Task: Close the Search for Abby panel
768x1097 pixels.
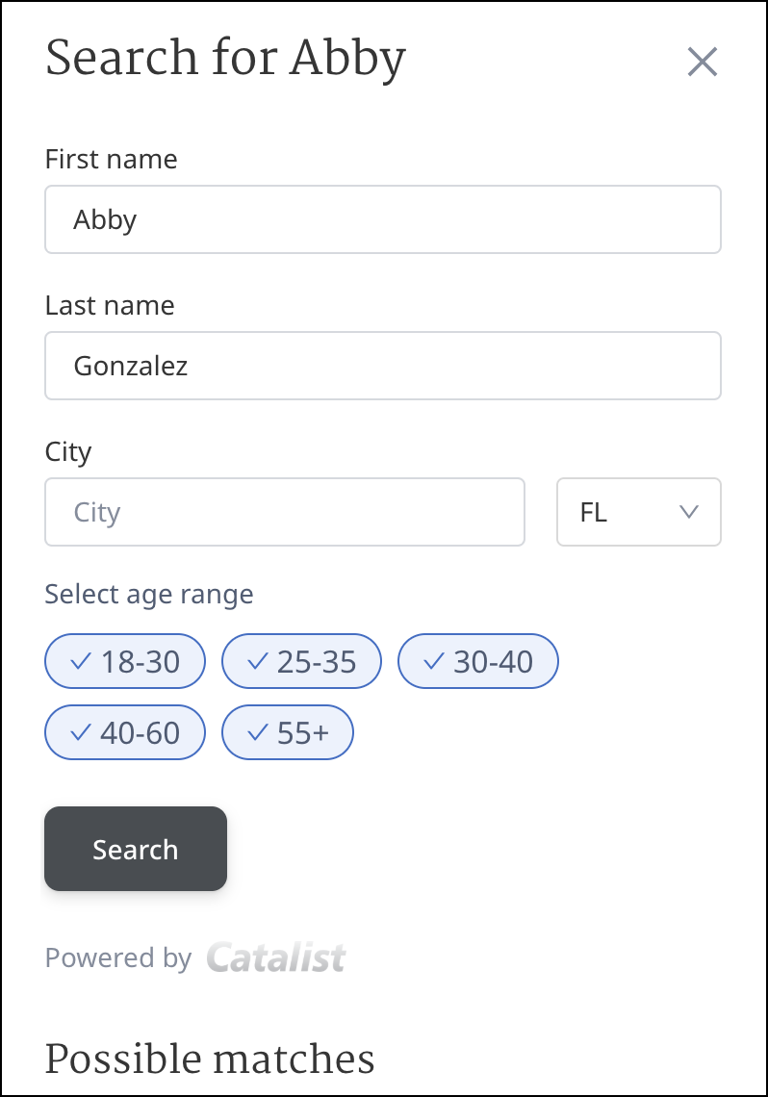Action: (x=703, y=62)
